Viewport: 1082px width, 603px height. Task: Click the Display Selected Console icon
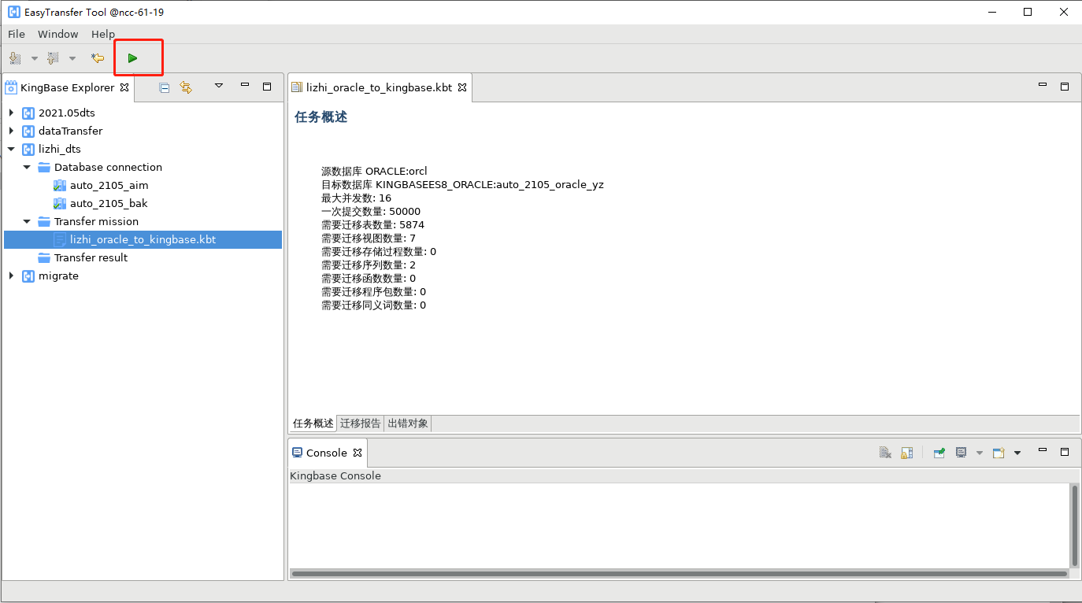tap(962, 453)
